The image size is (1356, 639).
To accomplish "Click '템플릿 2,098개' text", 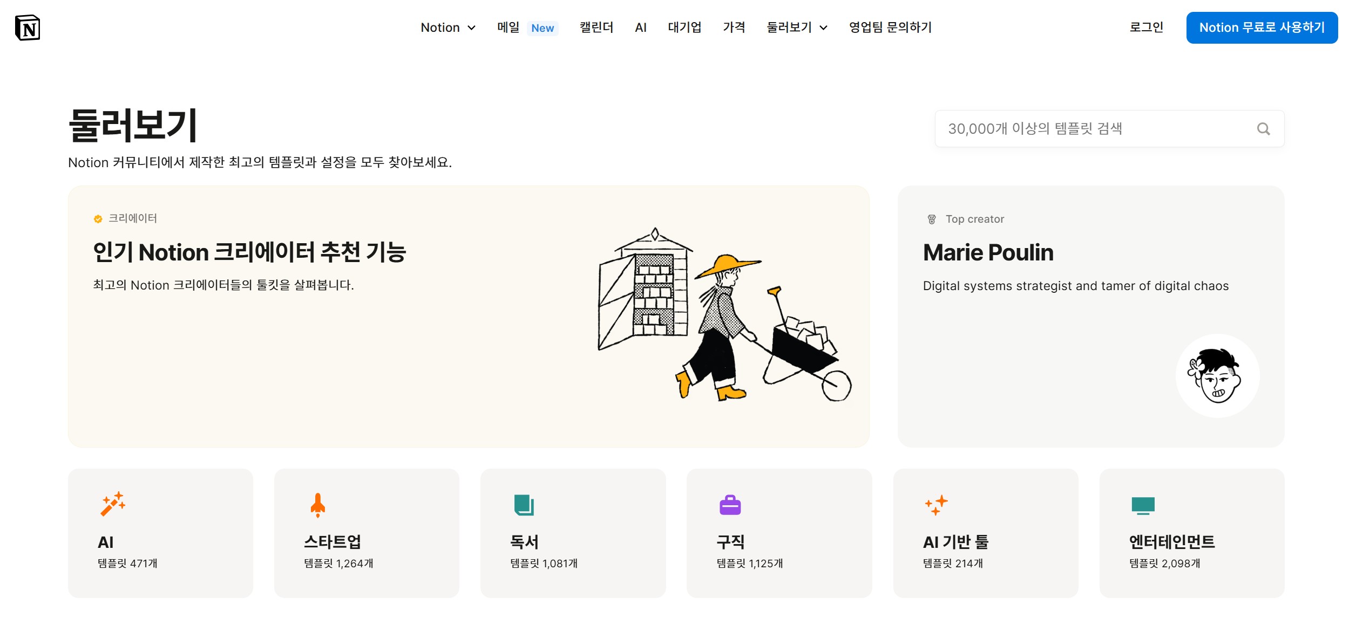I will pos(1164,564).
